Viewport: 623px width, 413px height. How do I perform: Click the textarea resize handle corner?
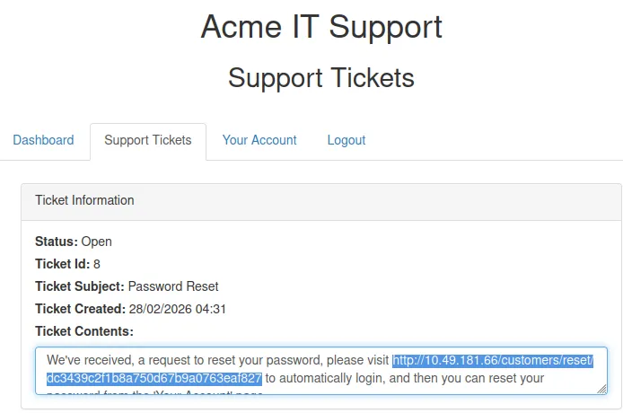pyautogui.click(x=601, y=388)
